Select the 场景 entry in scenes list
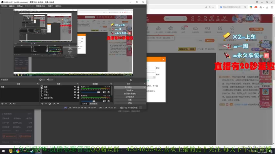This screenshot has height=154, width=275. click(x=20, y=87)
